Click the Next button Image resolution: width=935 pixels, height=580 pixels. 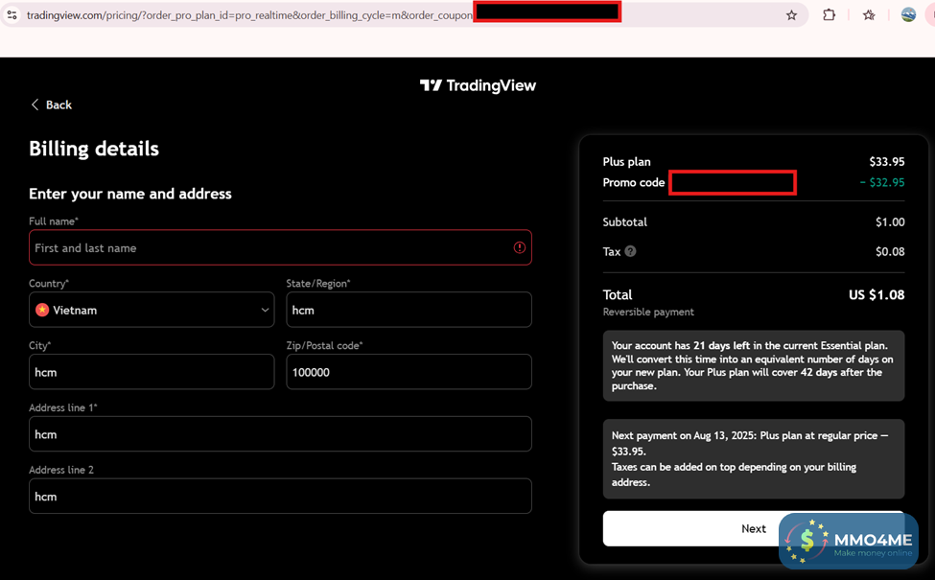[x=754, y=528]
